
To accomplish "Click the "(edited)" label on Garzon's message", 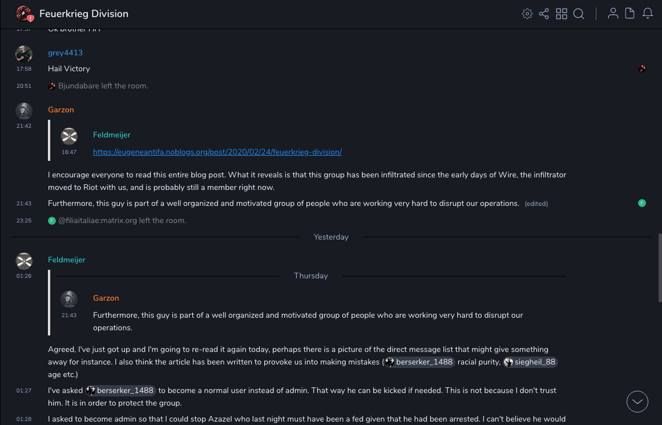I will (536, 204).
